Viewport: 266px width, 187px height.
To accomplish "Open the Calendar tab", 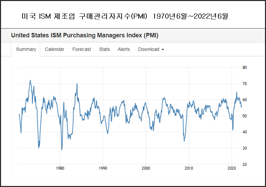I will tap(54, 49).
